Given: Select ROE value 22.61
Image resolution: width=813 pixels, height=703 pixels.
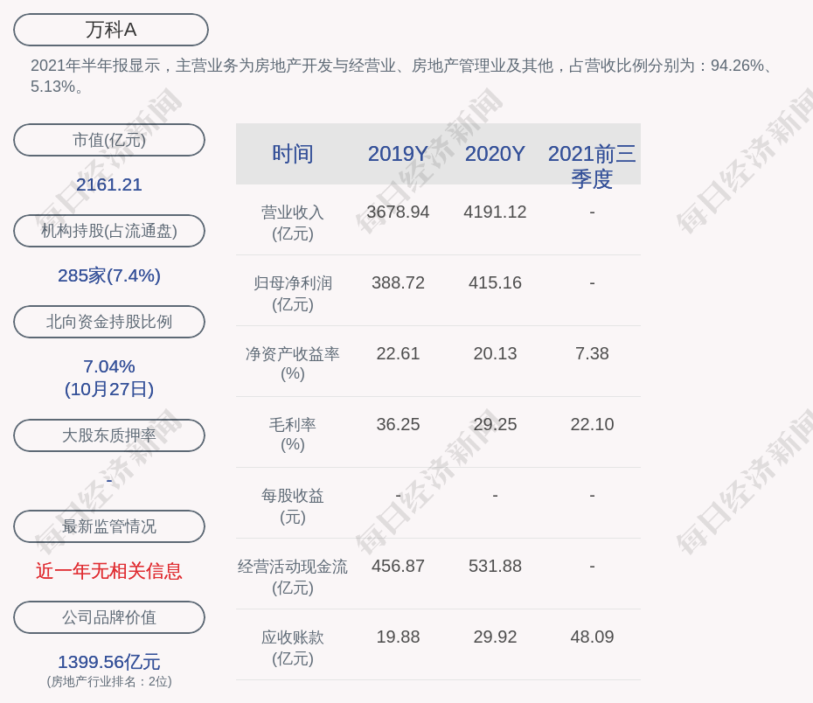Looking at the screenshot, I should point(398,353).
